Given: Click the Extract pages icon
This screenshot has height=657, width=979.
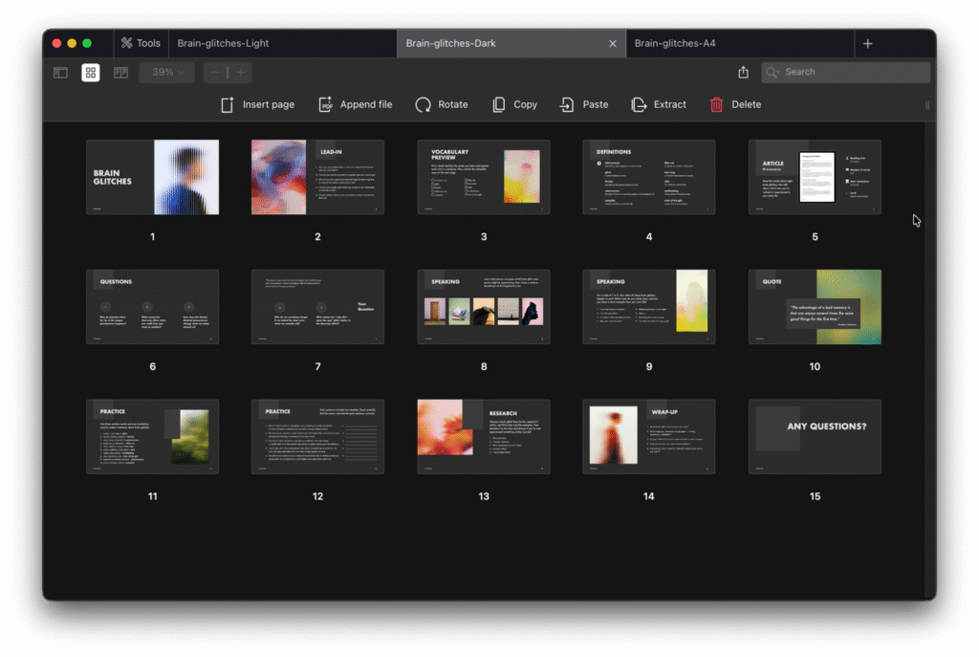Looking at the screenshot, I should coord(640,104).
